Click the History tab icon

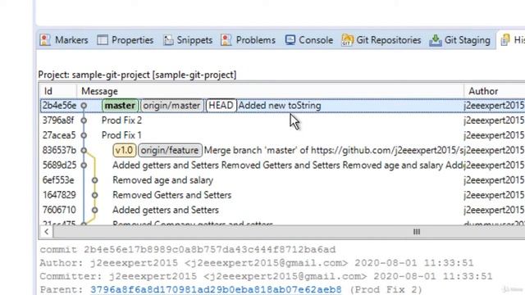click(505, 40)
